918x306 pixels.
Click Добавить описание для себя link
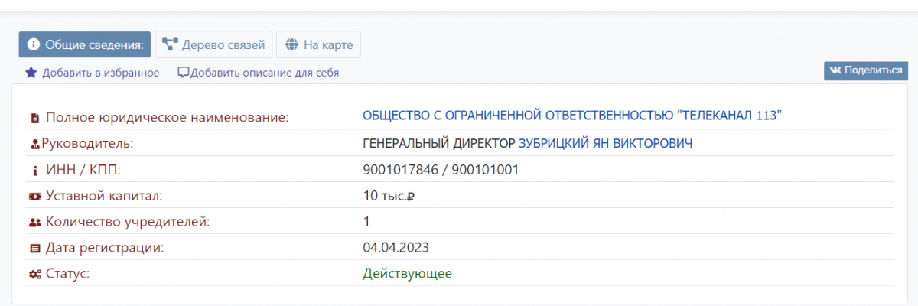(x=265, y=73)
